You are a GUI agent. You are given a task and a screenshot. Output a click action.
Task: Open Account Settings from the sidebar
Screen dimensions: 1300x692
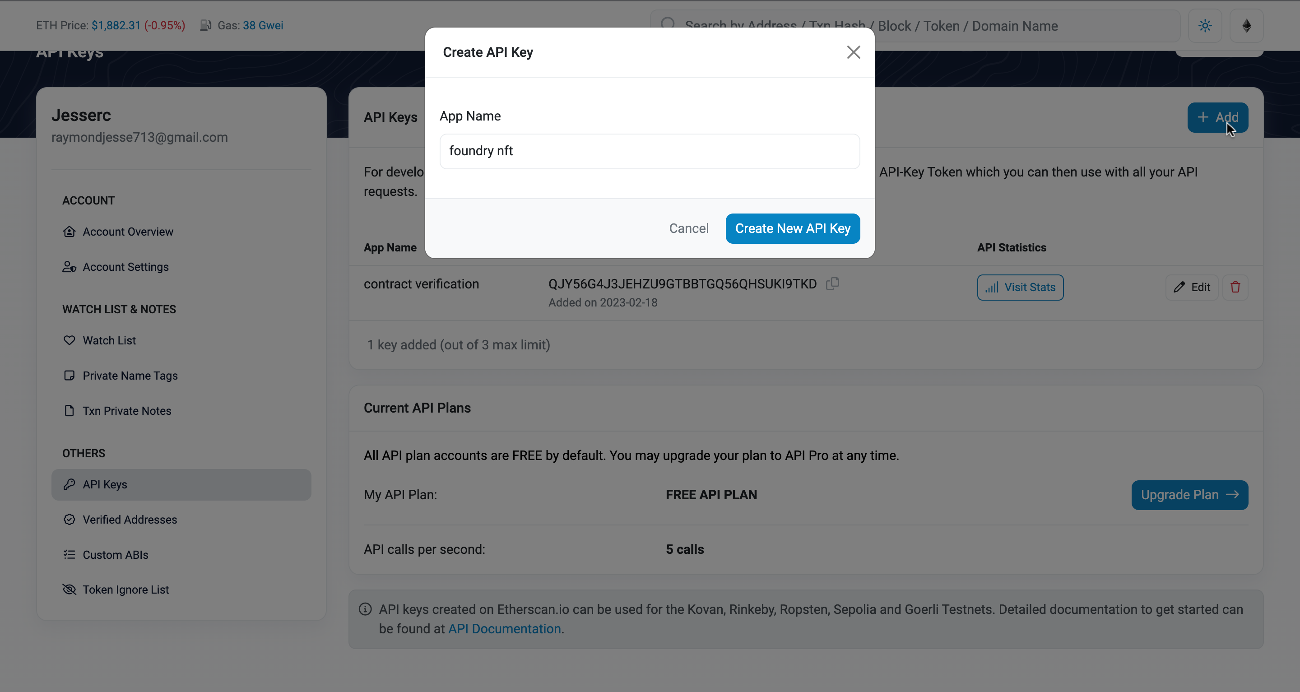coord(125,266)
